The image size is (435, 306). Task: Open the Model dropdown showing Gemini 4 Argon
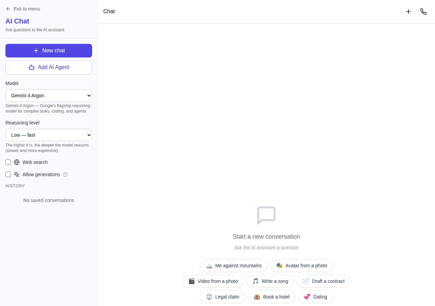49,96
